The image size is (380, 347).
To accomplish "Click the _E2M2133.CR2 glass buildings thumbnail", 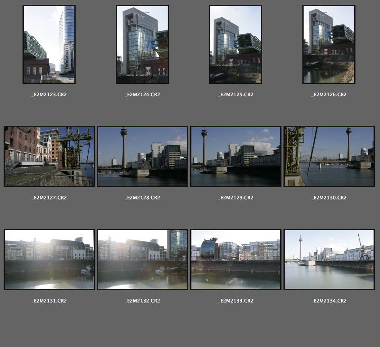I will tap(236, 260).
